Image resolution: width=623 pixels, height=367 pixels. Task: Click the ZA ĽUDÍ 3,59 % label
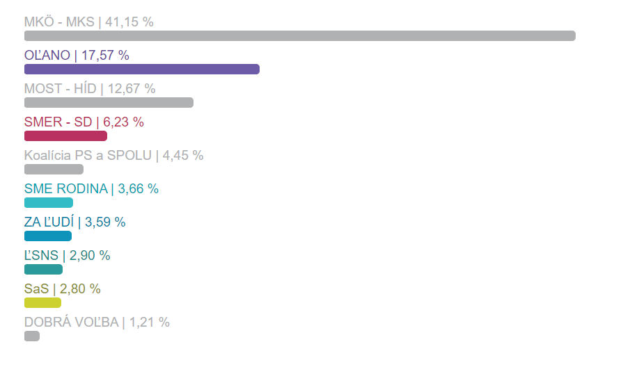pyautogui.click(x=74, y=222)
